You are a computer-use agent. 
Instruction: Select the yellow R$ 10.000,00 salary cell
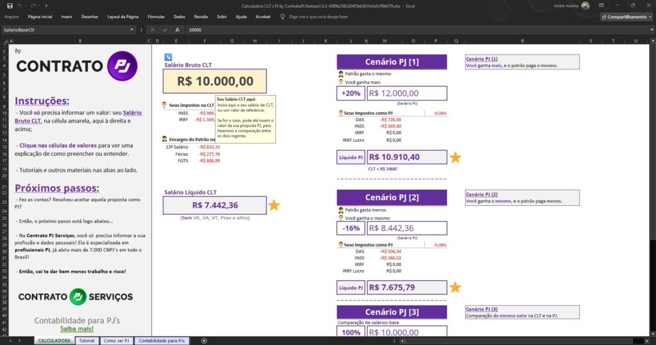point(215,81)
